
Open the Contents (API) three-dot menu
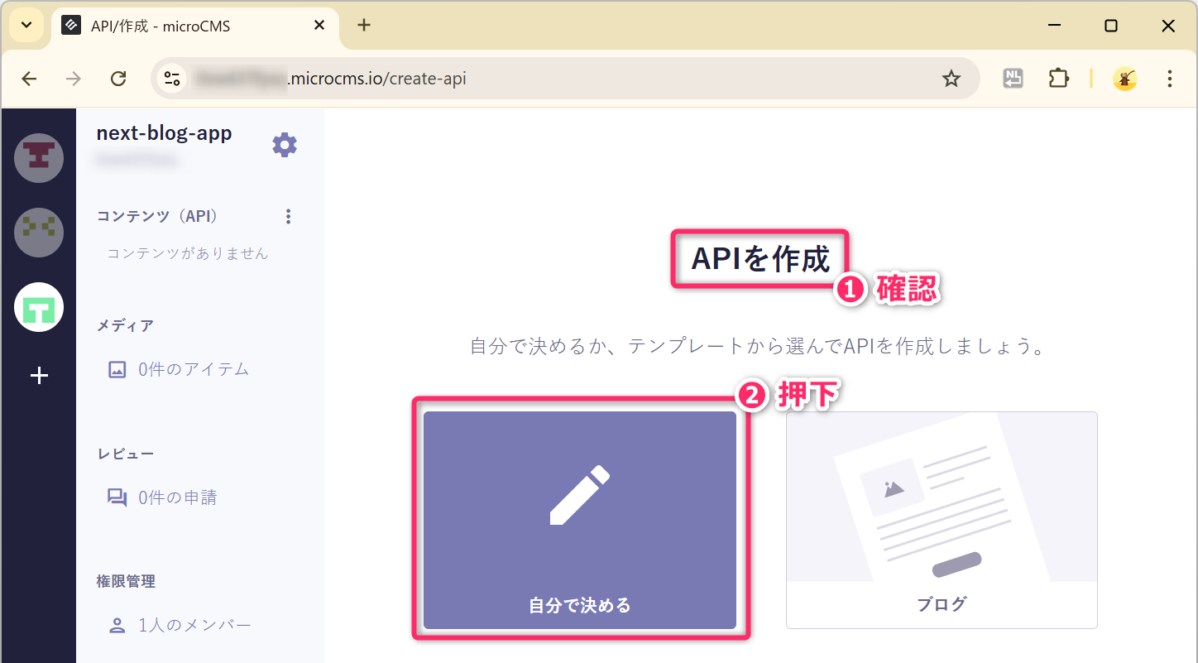click(288, 216)
